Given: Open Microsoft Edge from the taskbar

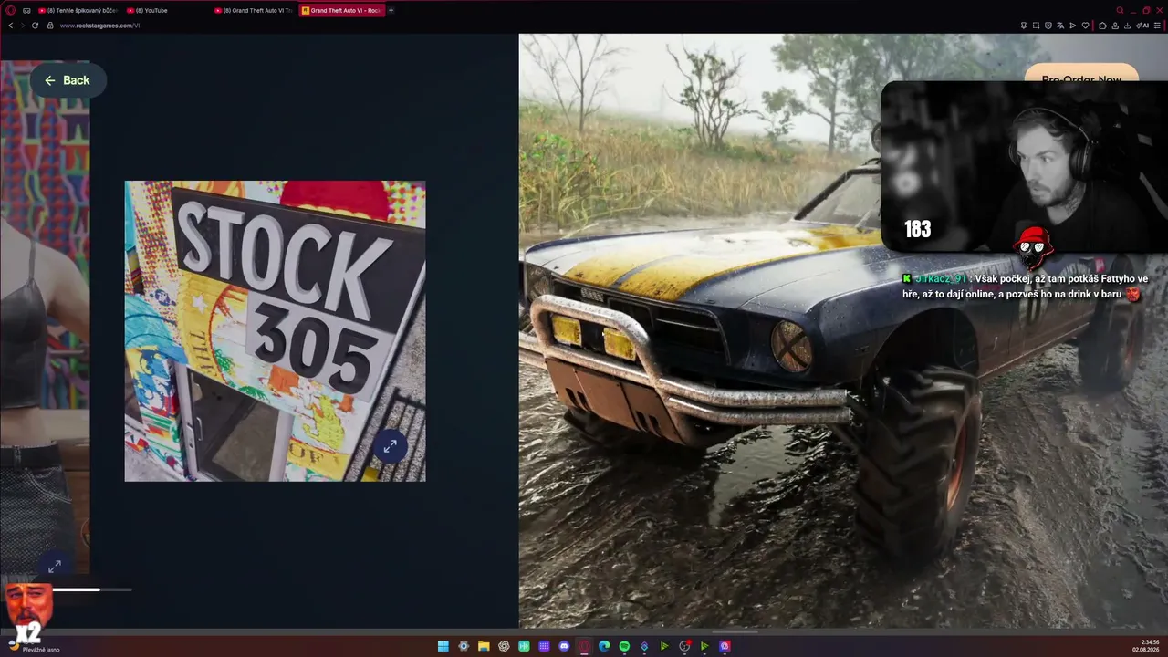Looking at the screenshot, I should coord(604,646).
